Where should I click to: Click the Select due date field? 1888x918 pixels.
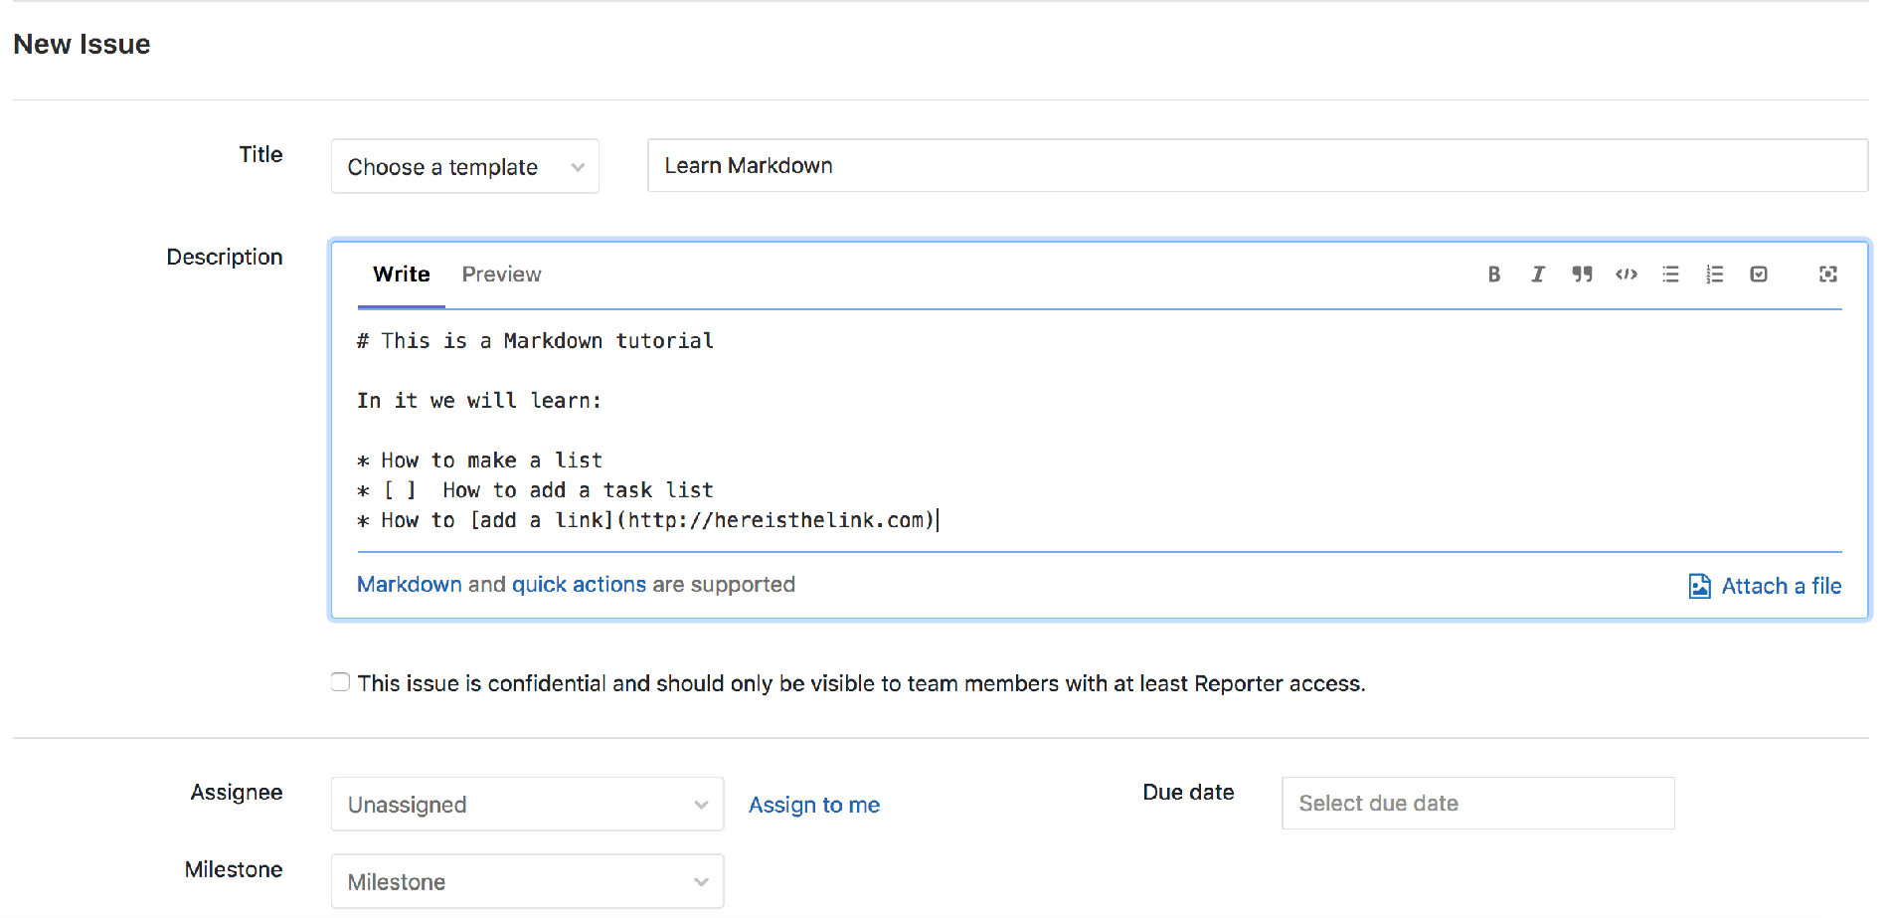tap(1477, 803)
